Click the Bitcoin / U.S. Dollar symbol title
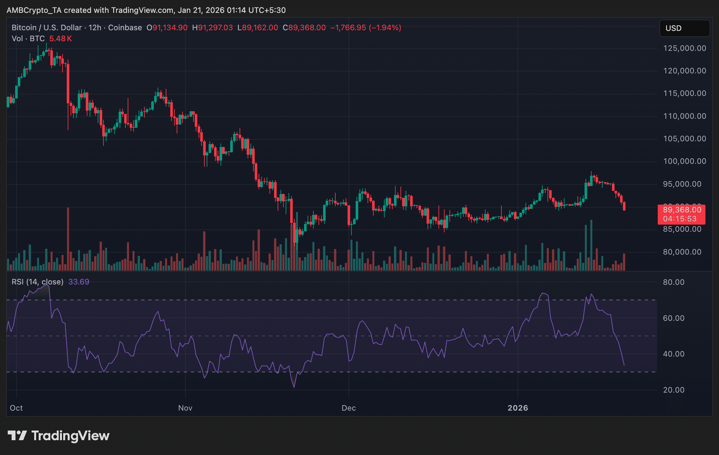 click(46, 28)
